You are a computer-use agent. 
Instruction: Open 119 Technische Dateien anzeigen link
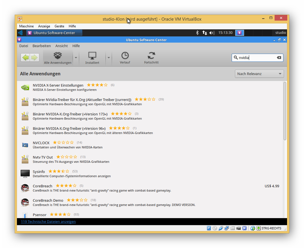[48, 222]
